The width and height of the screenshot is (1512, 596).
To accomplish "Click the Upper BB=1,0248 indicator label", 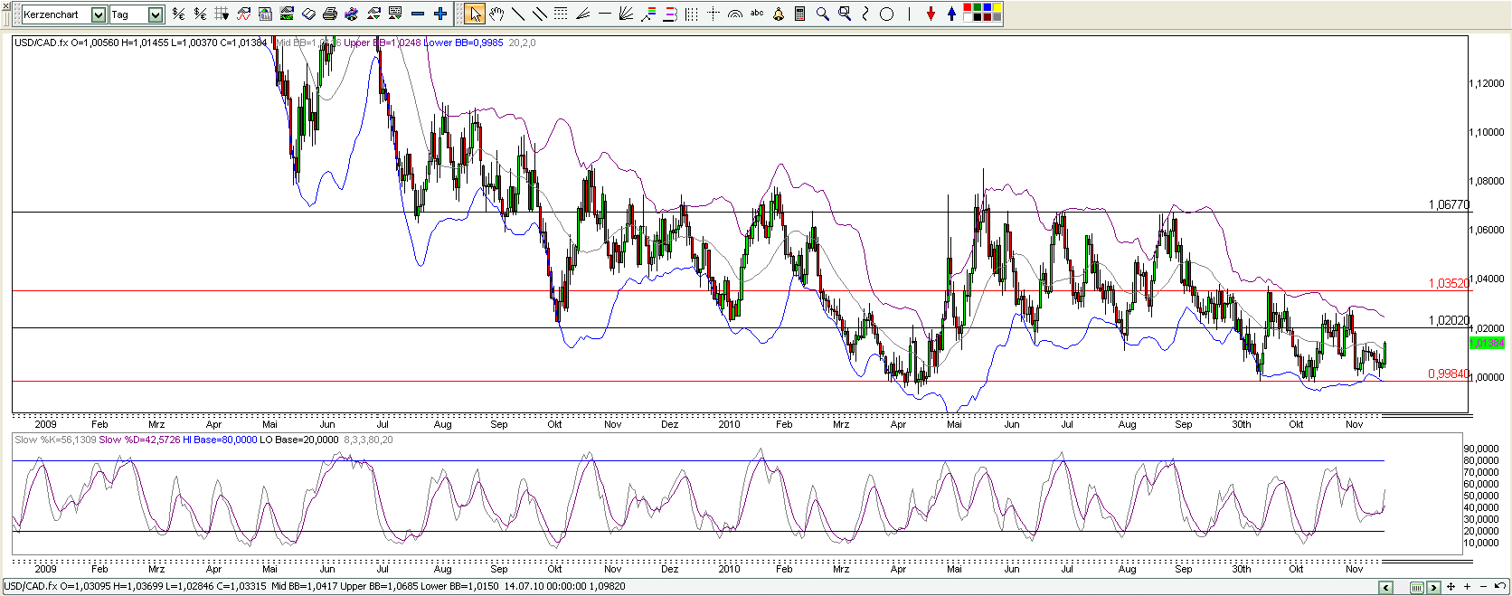I will coord(382,43).
